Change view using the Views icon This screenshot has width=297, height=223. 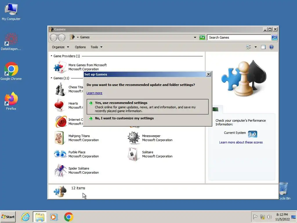click(x=249, y=47)
